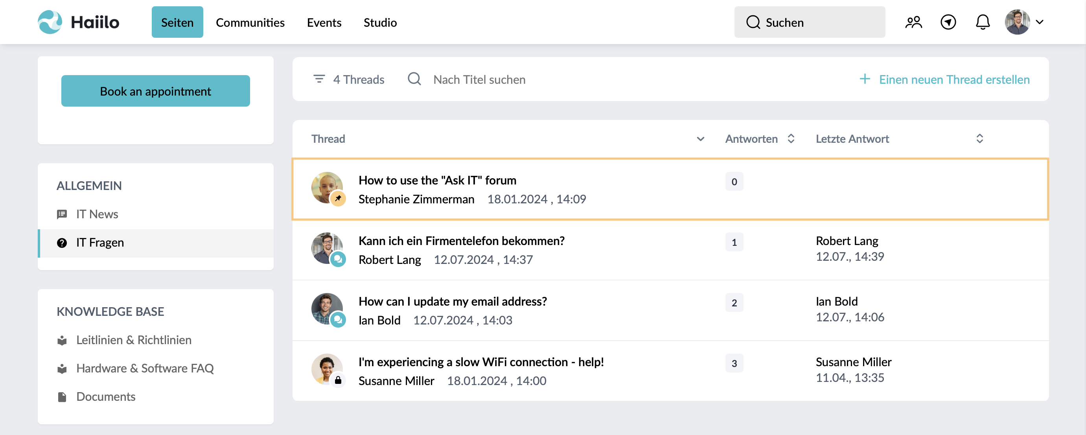Click the IT Fragen question mark icon
Viewport: 1086px width, 435px height.
62,243
